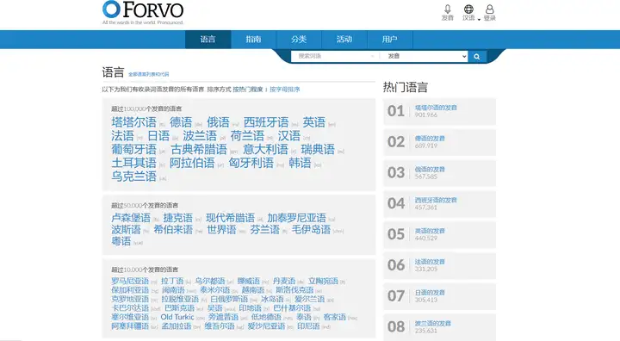Open the 分类 navigation tab
620x341 pixels.
[x=299, y=39]
